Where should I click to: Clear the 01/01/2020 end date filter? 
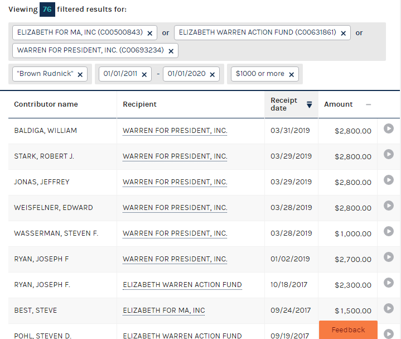click(x=212, y=74)
